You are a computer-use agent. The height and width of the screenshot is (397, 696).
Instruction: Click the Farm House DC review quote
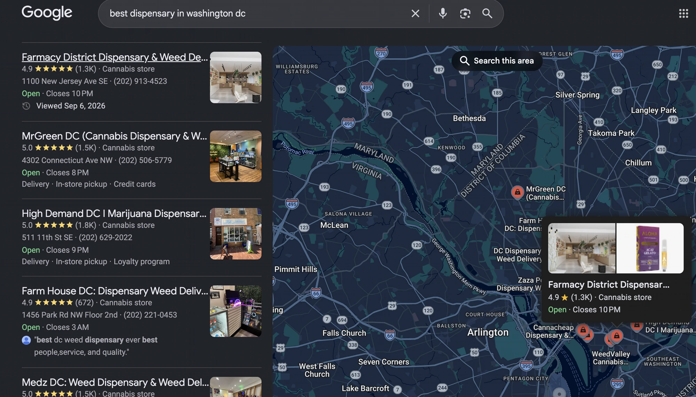point(96,346)
